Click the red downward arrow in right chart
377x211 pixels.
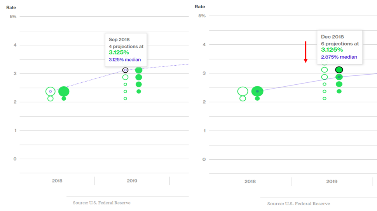pos(305,52)
